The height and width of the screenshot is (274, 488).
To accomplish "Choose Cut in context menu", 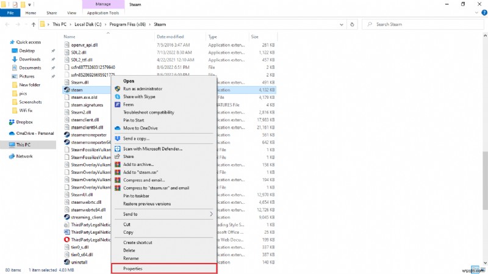I will 164,224.
